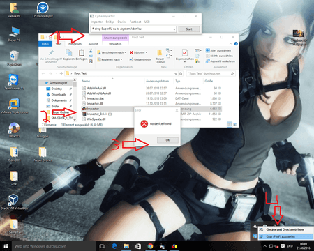Viewport: 314px width, 251px height.
Task: Click Gear auswerfen in tray menu
Action: pos(285,236)
